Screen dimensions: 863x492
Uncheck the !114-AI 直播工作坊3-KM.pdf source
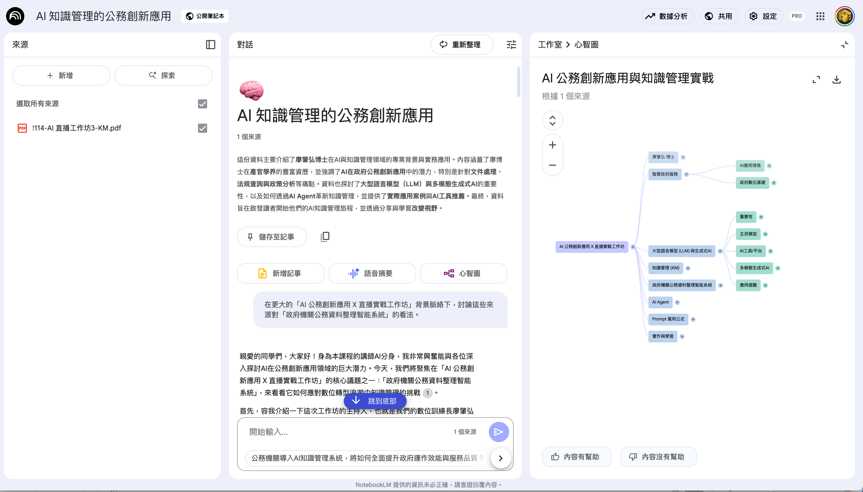coord(202,128)
